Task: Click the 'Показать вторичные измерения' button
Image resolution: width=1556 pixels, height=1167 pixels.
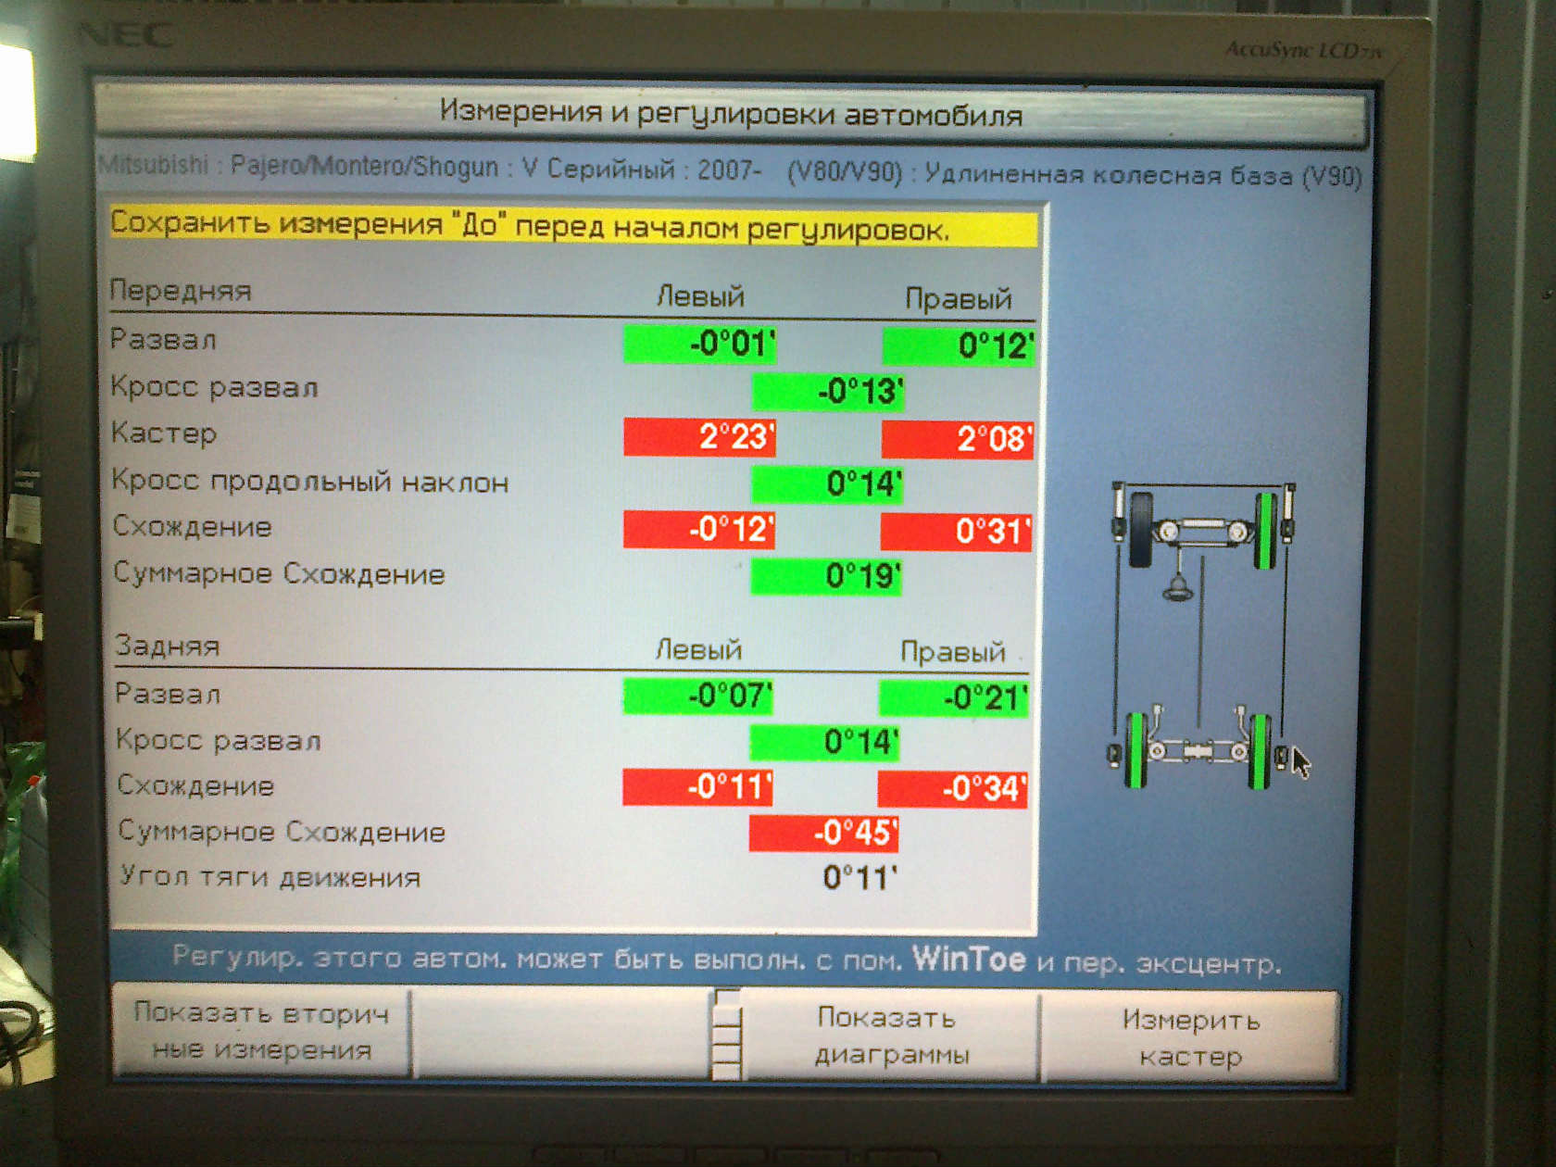Action: [x=261, y=1032]
